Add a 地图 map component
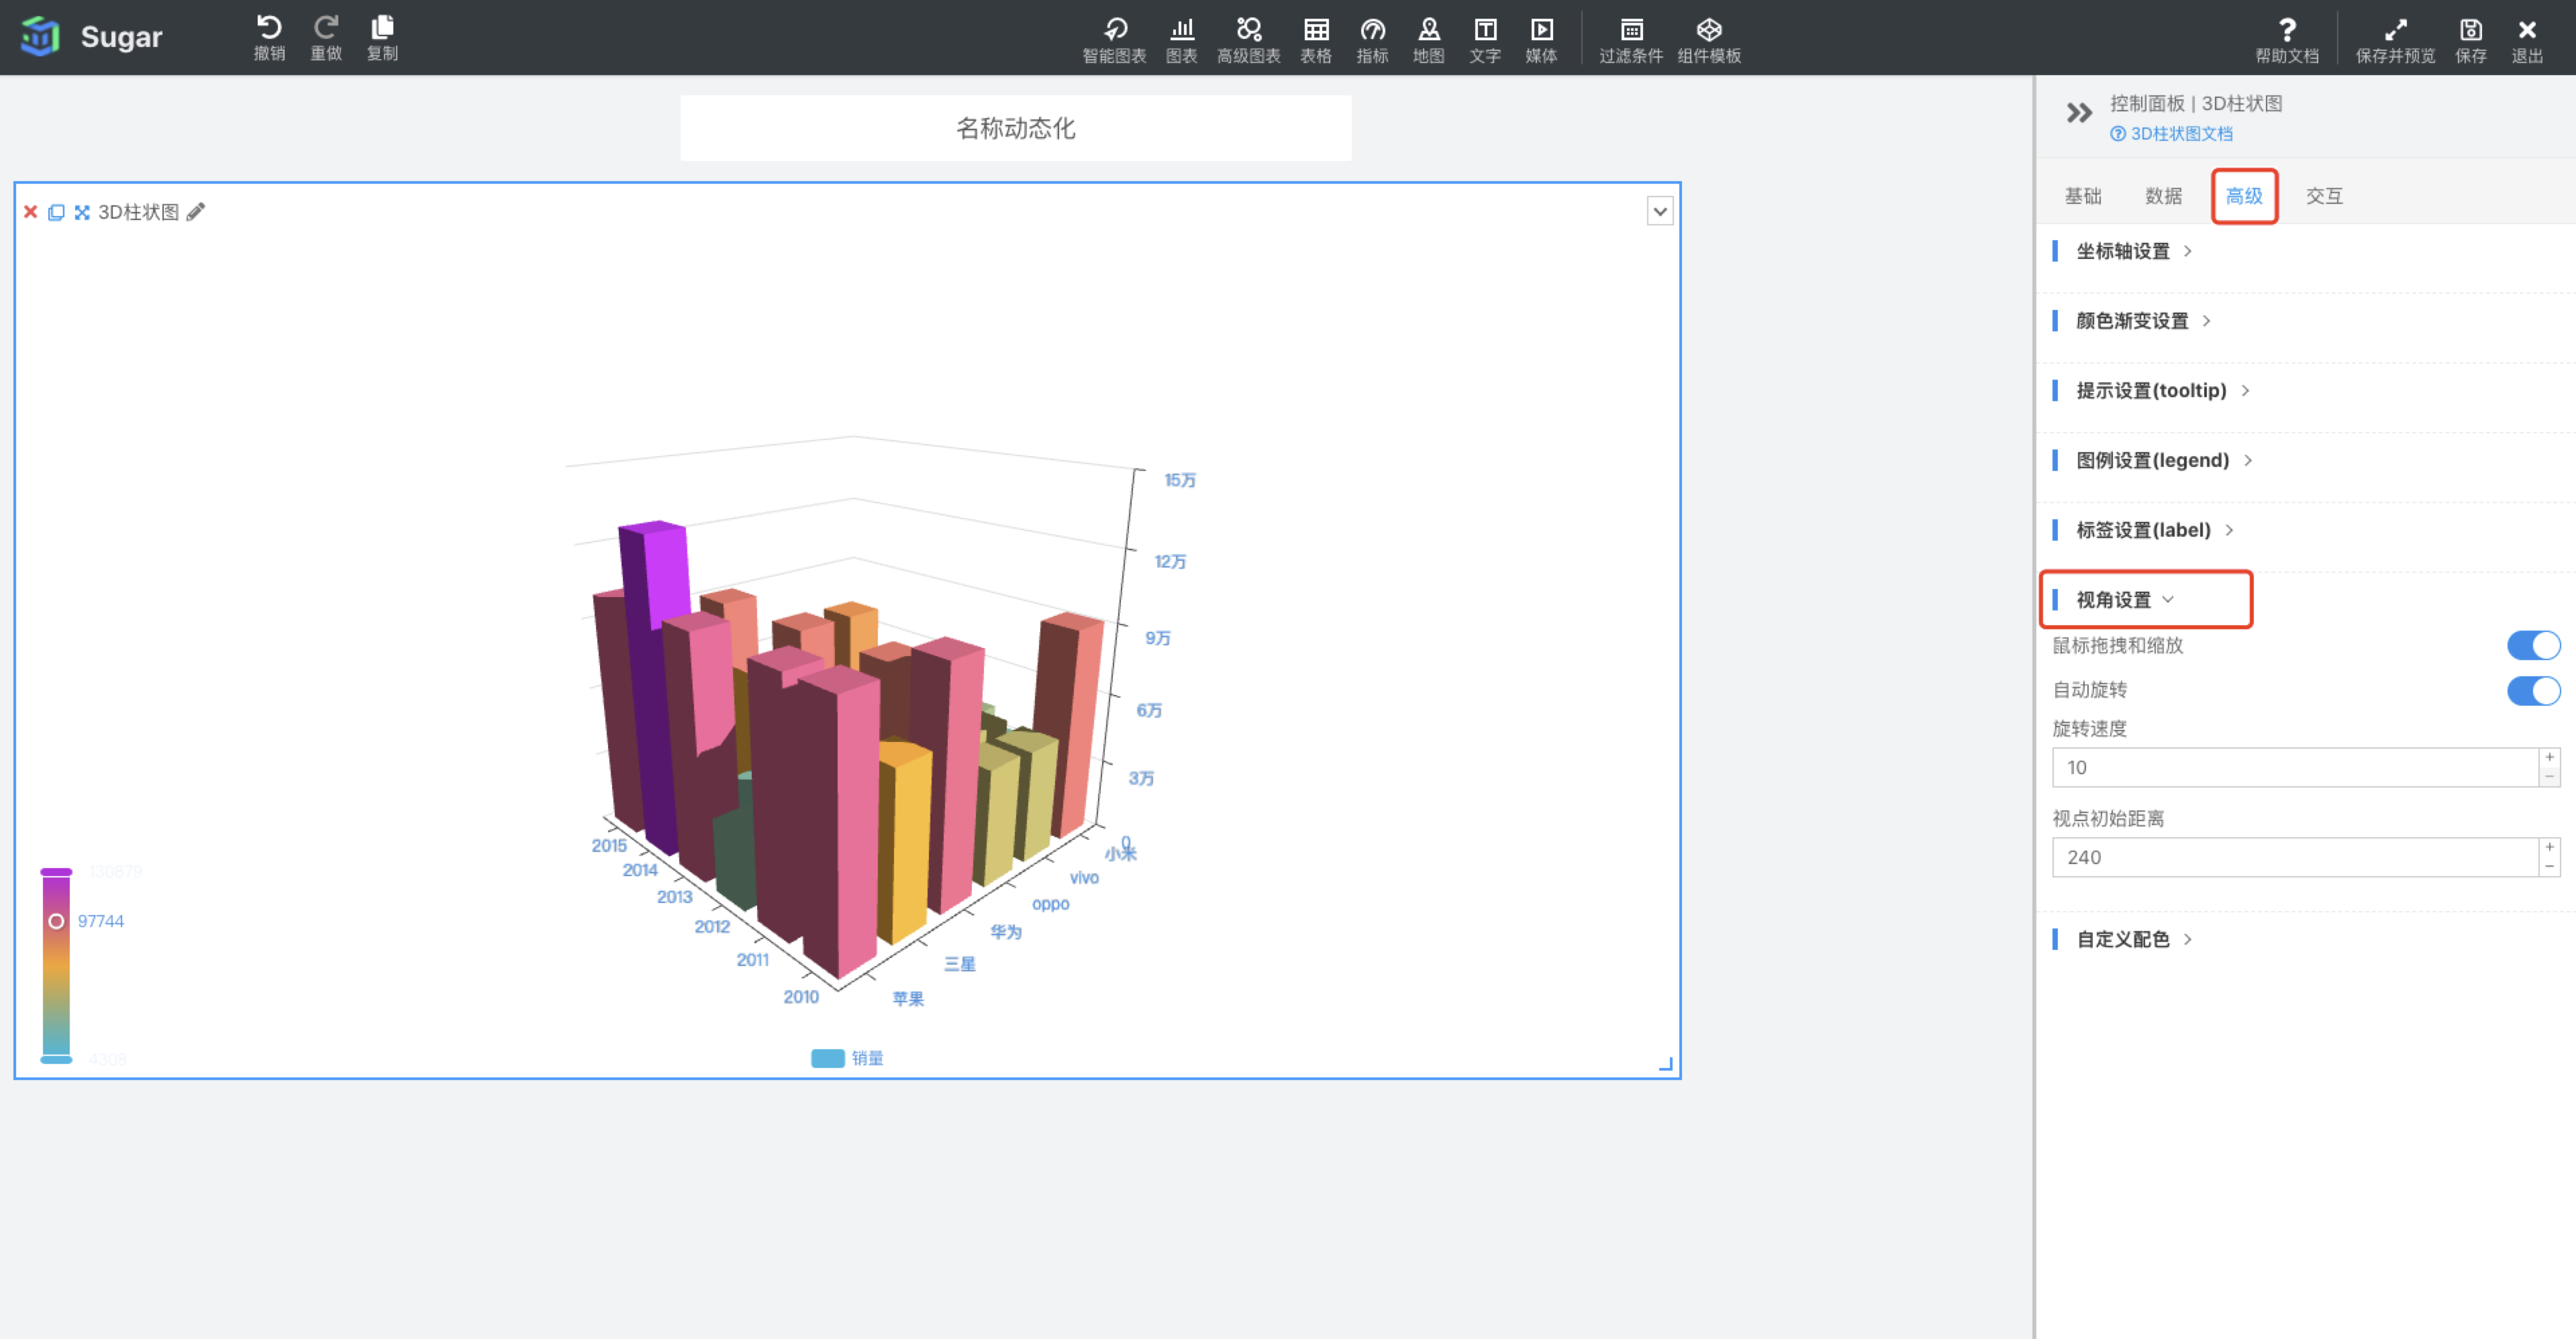This screenshot has width=2576, height=1339. point(1428,40)
